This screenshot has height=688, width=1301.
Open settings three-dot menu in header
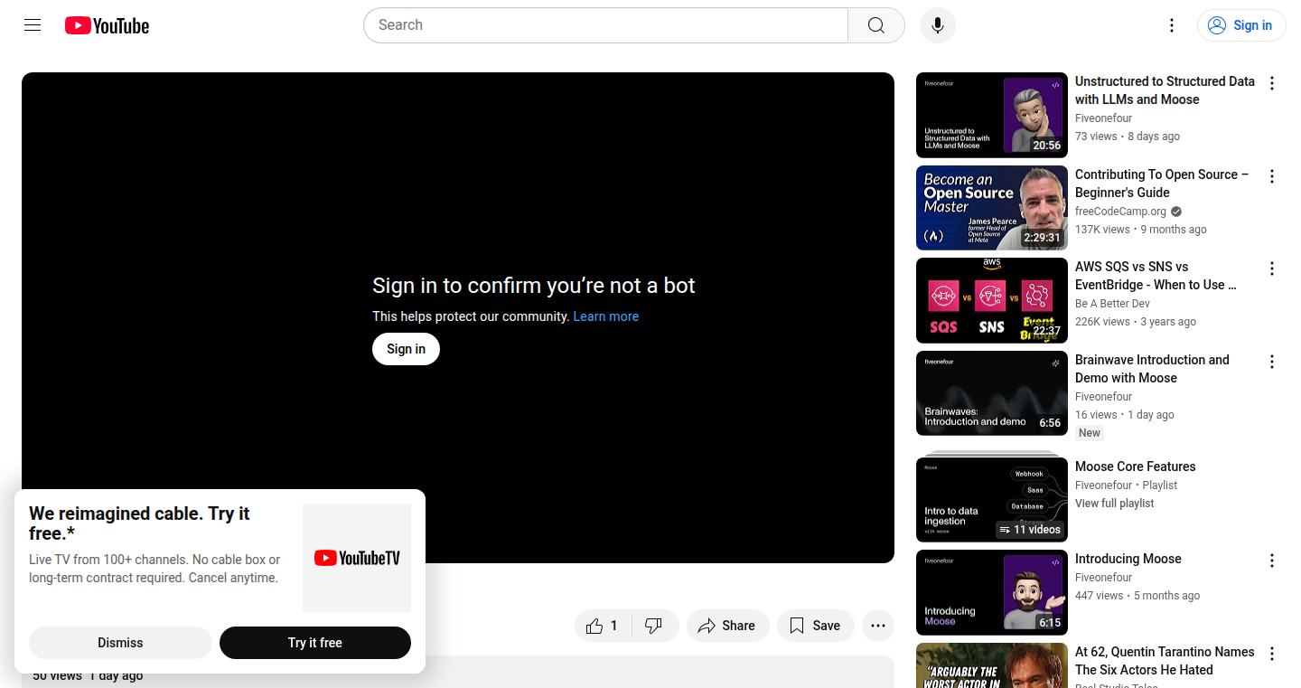pyautogui.click(x=1172, y=25)
